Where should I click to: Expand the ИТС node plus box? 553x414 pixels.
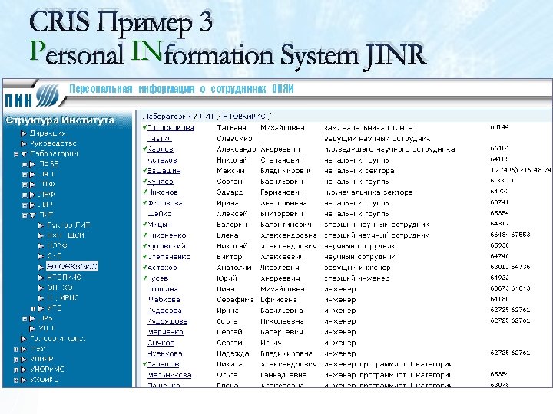pos(33,308)
